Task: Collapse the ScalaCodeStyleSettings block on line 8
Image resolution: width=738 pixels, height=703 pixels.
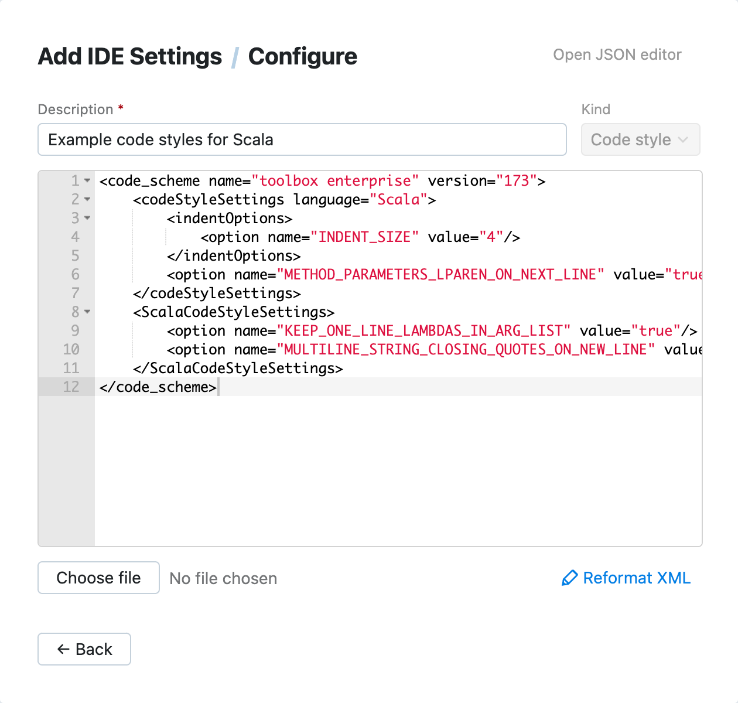Action: 87,312
